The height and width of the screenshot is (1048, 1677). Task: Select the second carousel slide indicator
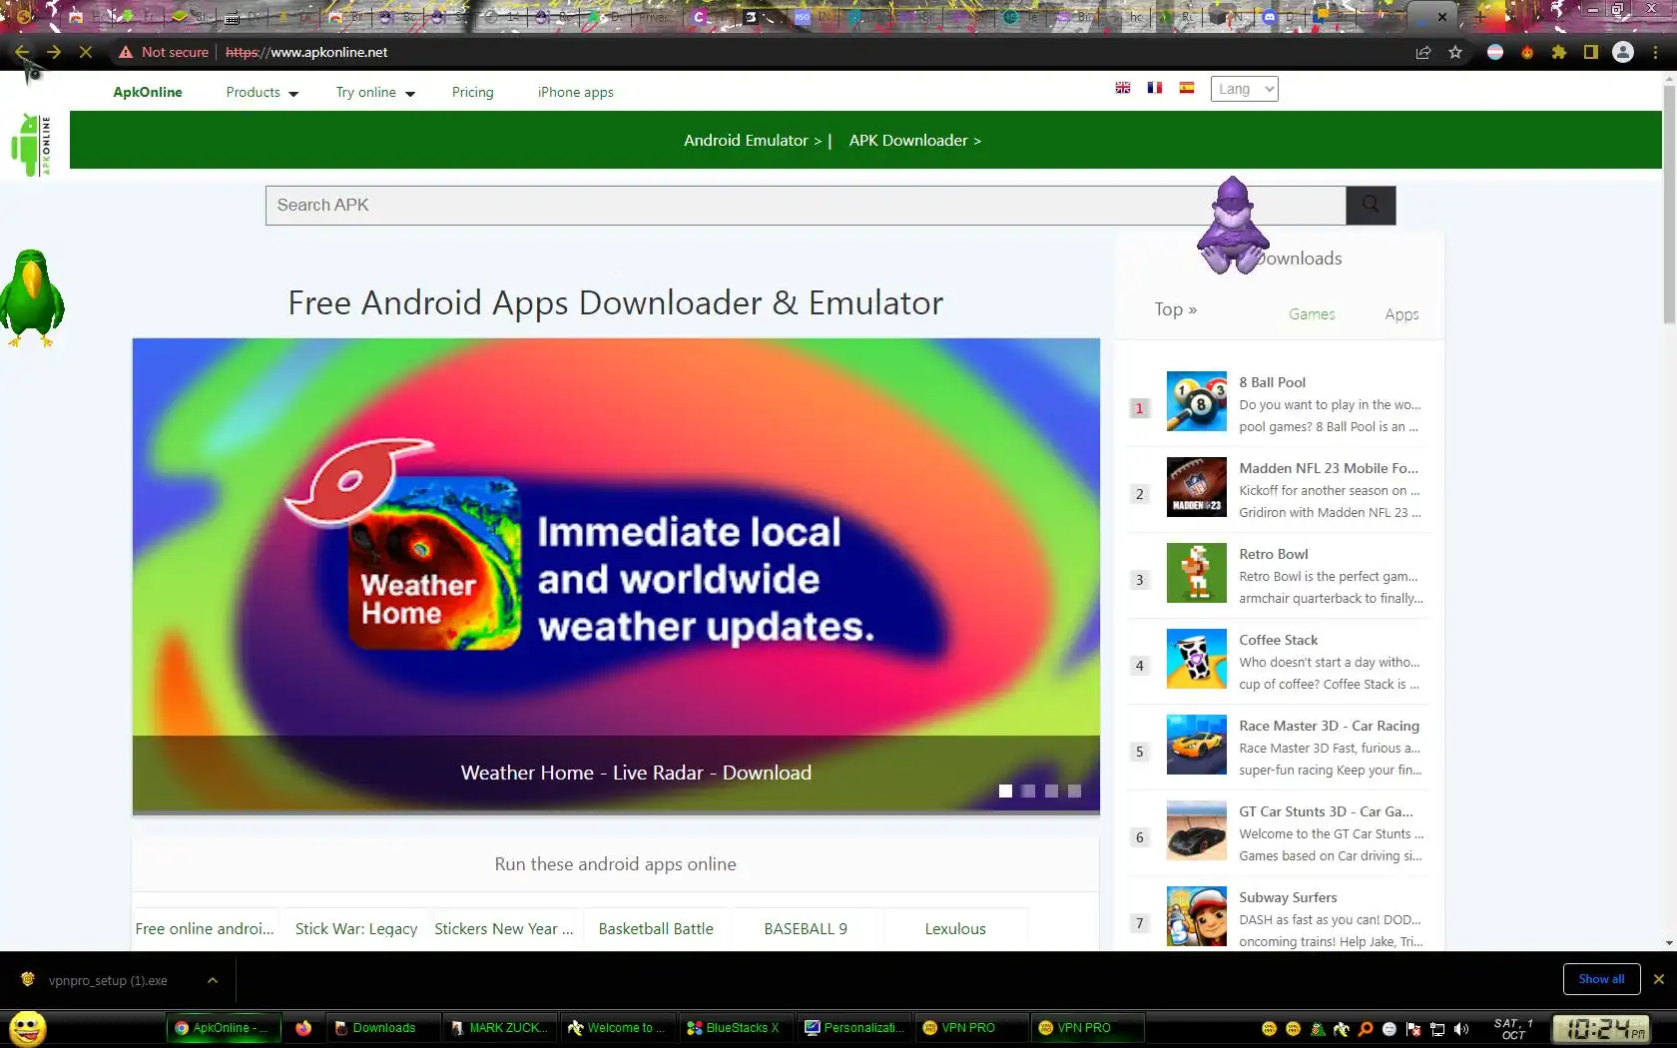[1028, 791]
